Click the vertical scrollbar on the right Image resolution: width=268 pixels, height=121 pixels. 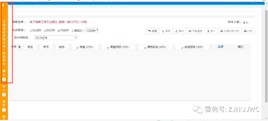(266, 59)
